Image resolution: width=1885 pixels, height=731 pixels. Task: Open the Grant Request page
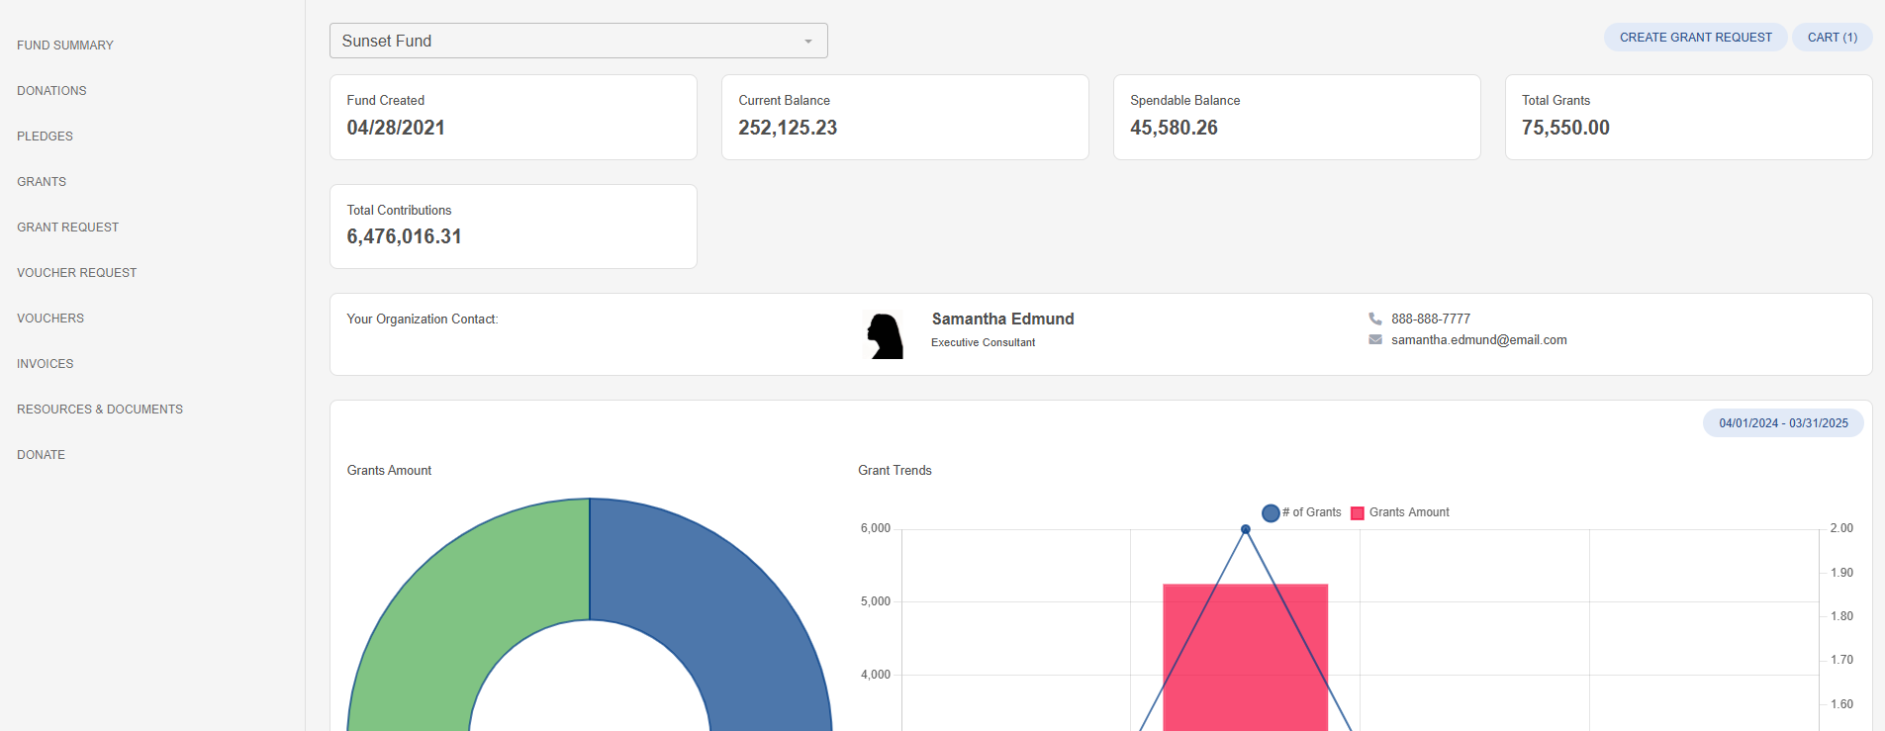click(x=67, y=228)
